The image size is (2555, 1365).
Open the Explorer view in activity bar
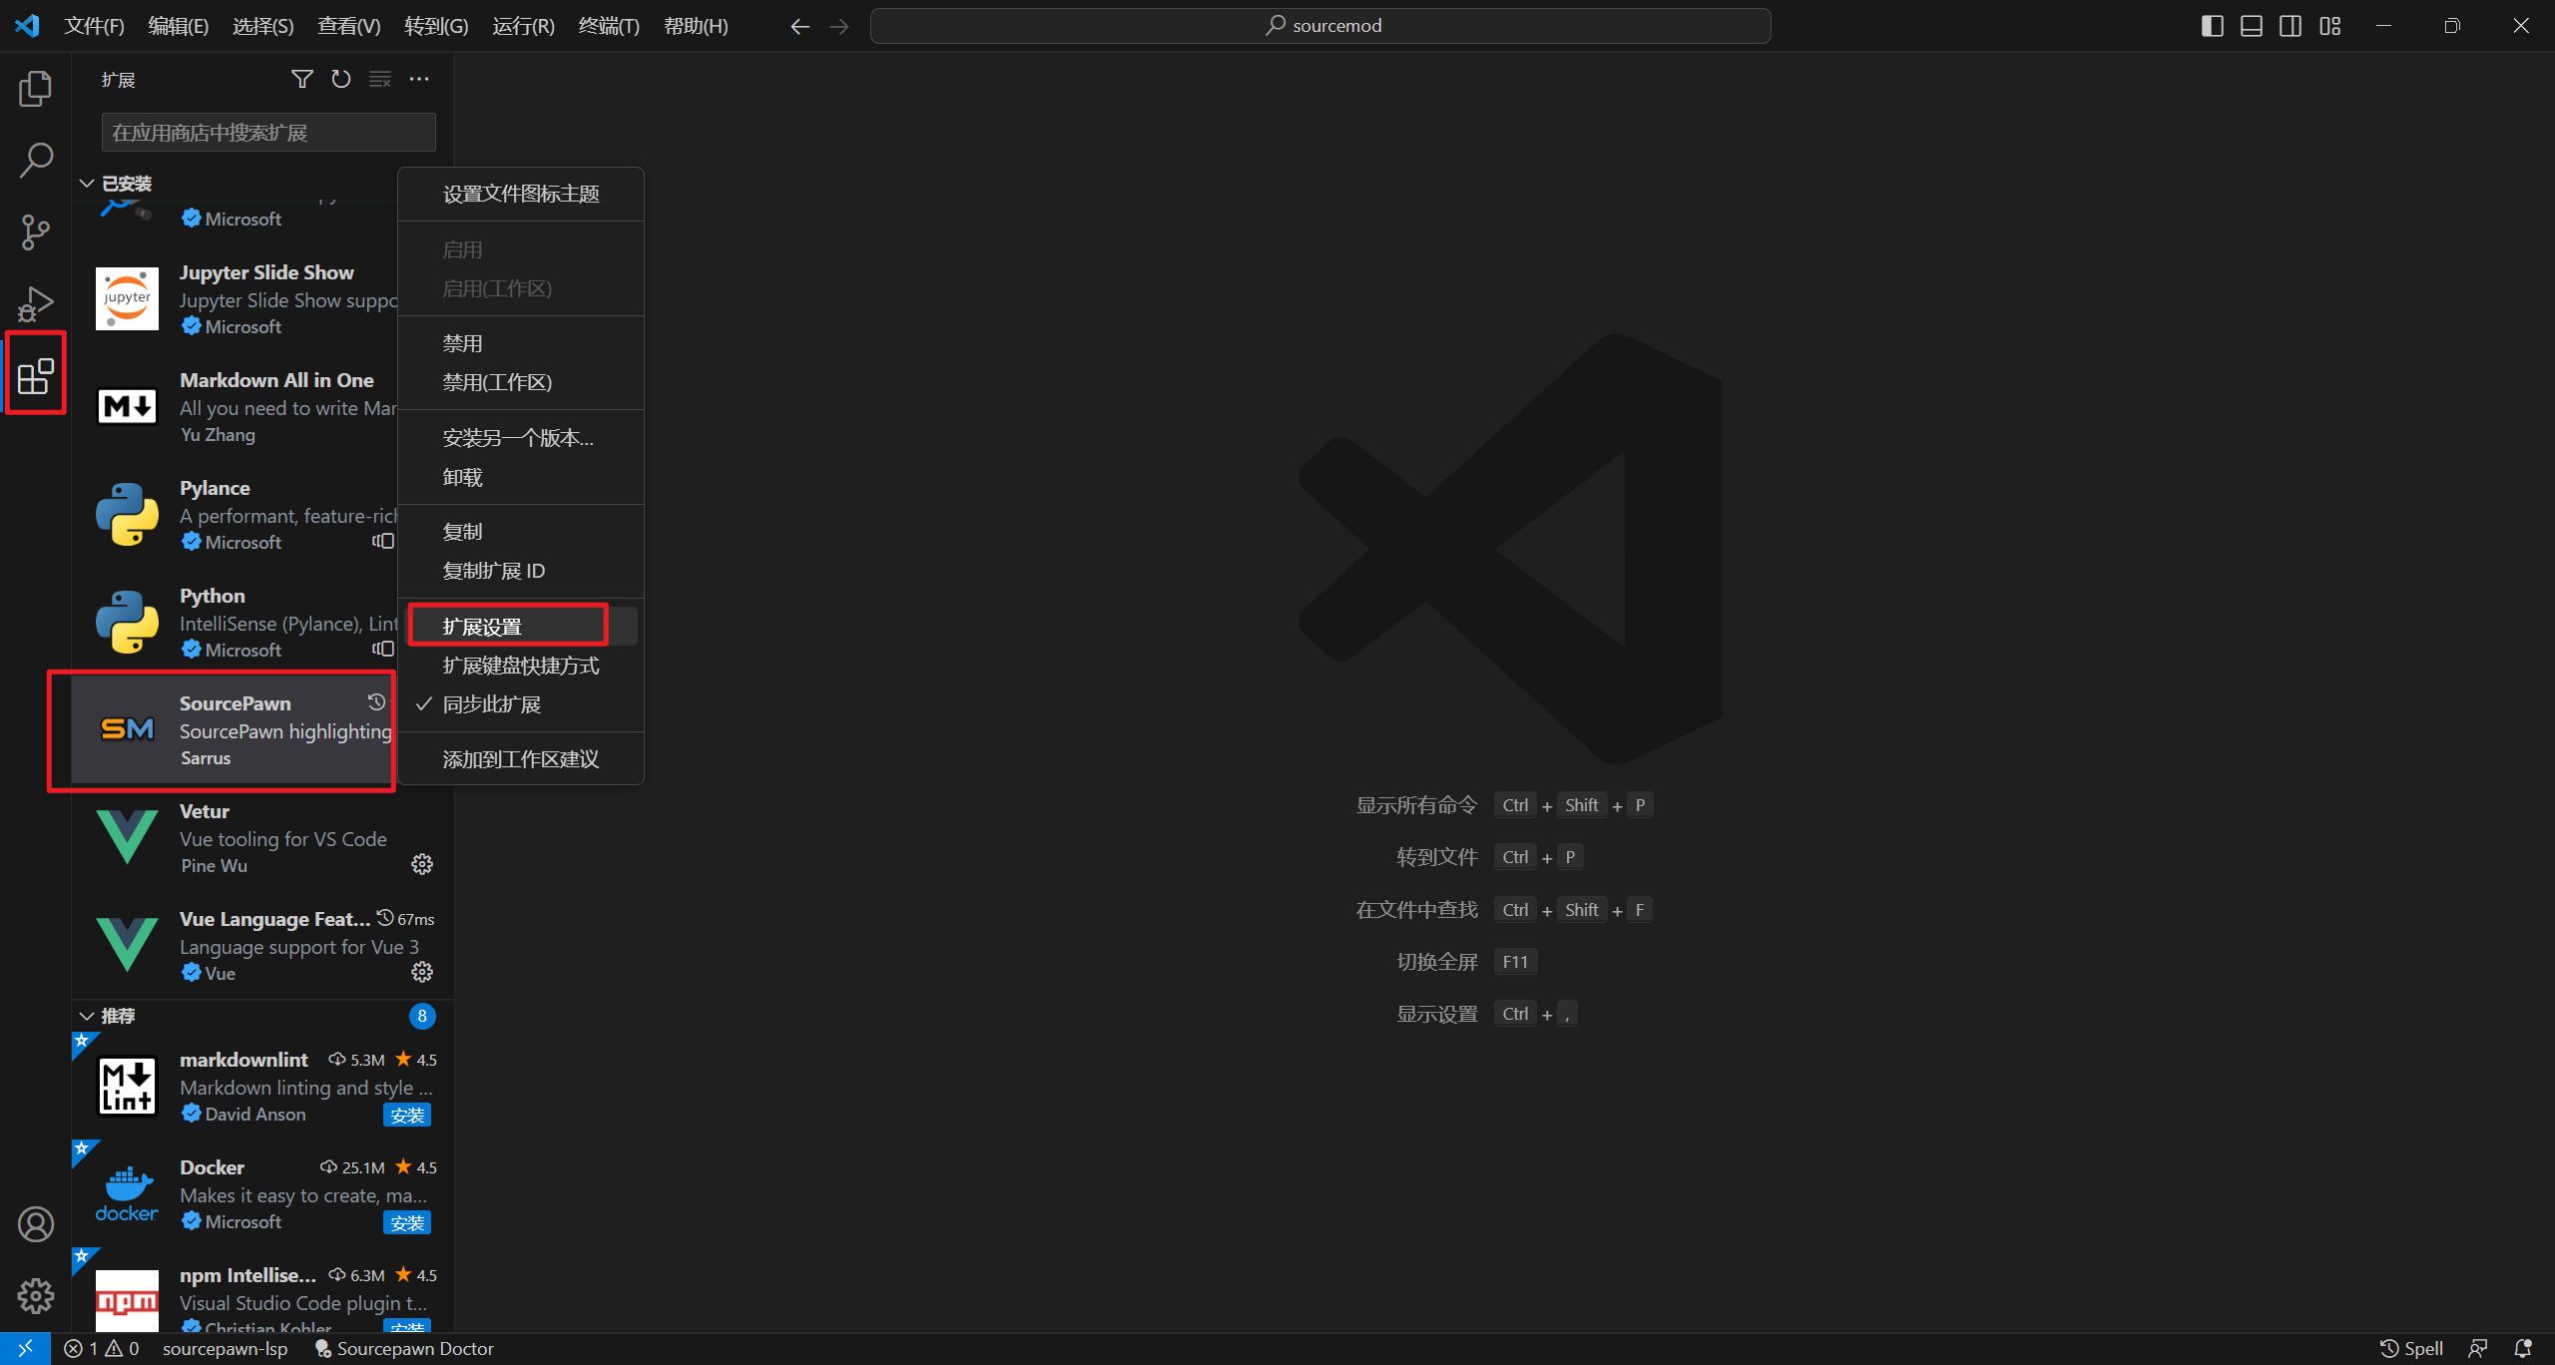36,89
